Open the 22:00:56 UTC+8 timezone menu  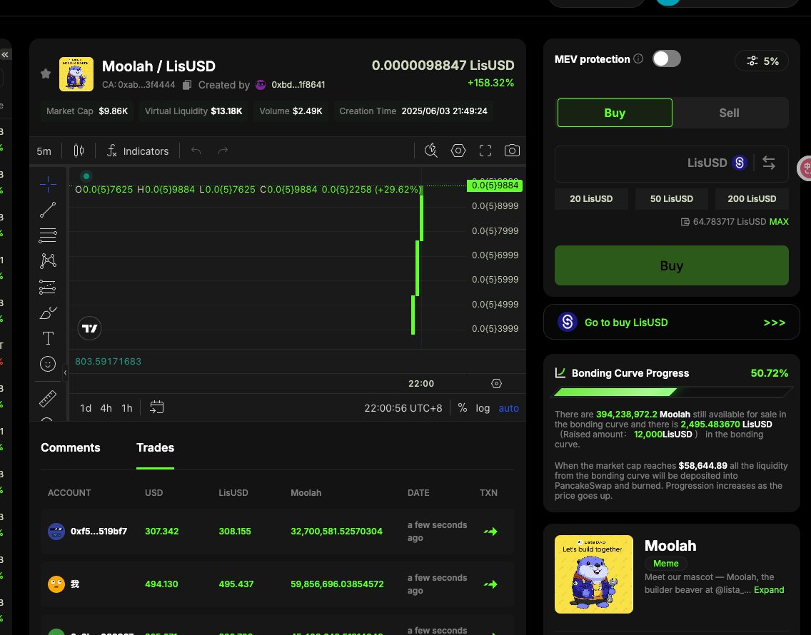[x=403, y=408]
